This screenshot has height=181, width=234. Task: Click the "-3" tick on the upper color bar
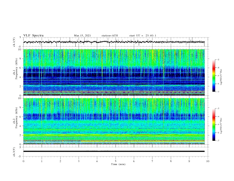coord(218,59)
